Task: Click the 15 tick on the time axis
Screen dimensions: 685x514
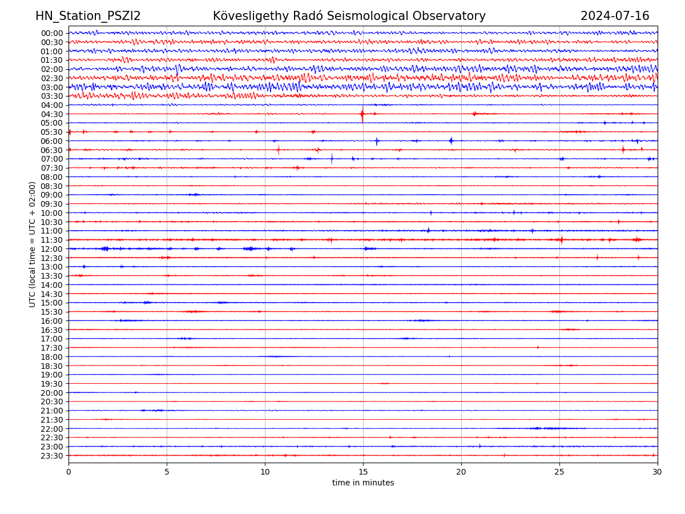Action: (363, 472)
